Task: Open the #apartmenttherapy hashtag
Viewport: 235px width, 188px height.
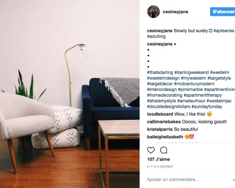Action: coord(203,95)
